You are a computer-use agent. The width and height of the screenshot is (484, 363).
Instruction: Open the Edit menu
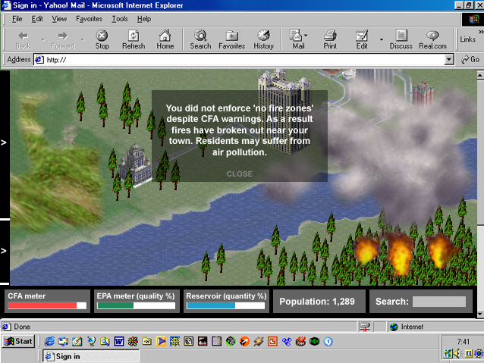pos(37,19)
